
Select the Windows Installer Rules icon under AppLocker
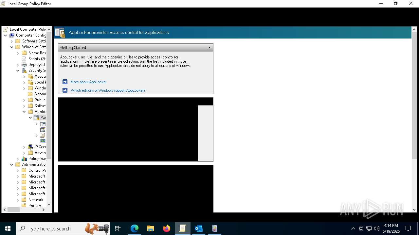point(43,130)
